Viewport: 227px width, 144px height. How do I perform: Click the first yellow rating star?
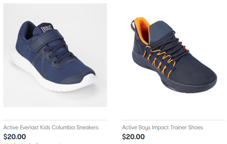7,143
